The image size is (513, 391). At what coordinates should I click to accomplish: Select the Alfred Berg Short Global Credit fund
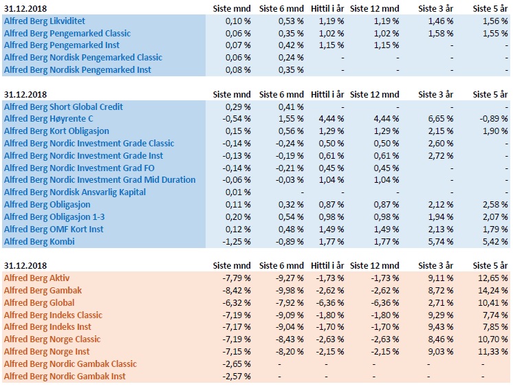pos(63,107)
